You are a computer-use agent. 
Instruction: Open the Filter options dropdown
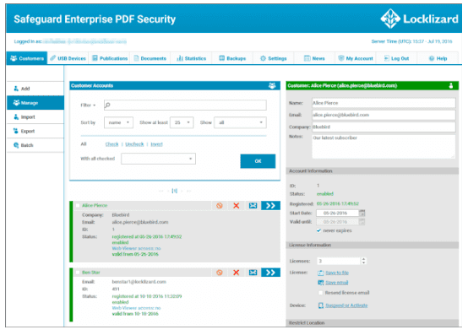tap(88, 105)
